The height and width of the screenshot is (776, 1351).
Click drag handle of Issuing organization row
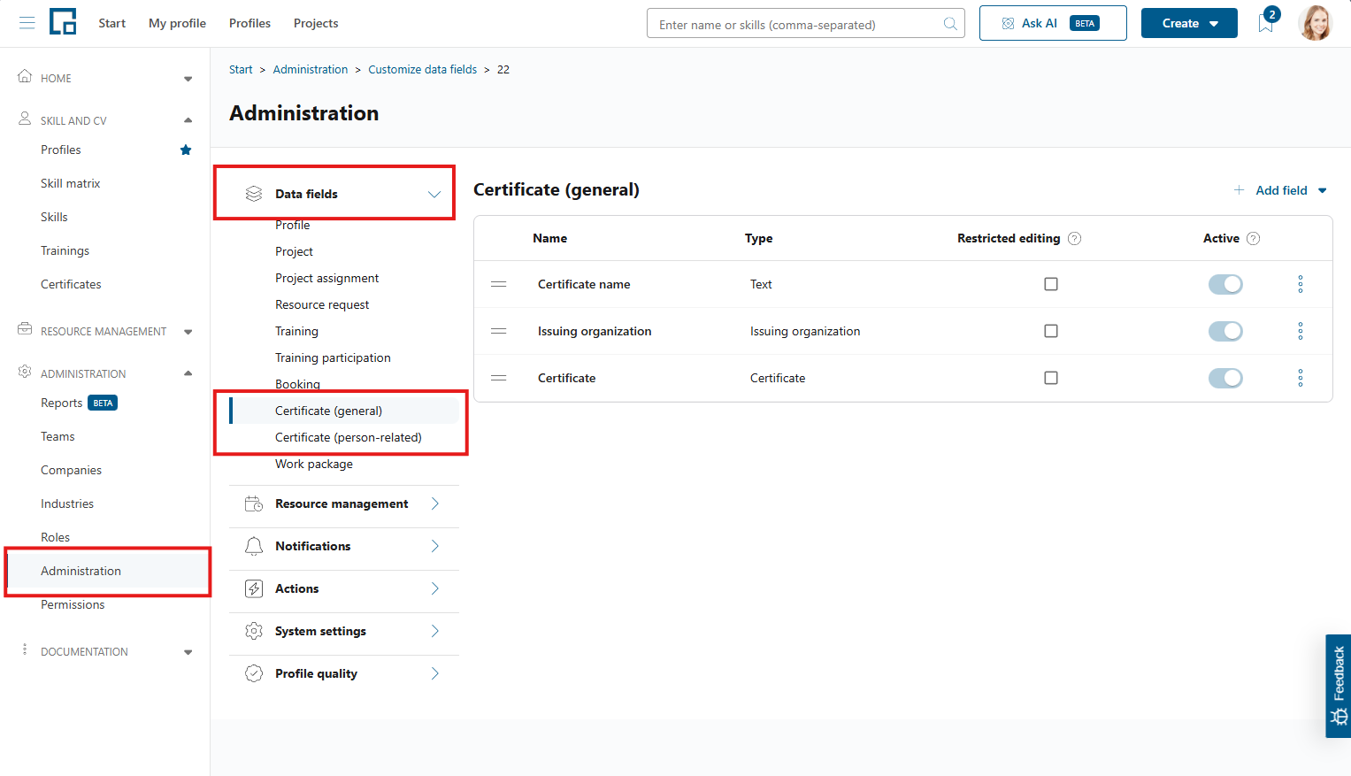(499, 331)
